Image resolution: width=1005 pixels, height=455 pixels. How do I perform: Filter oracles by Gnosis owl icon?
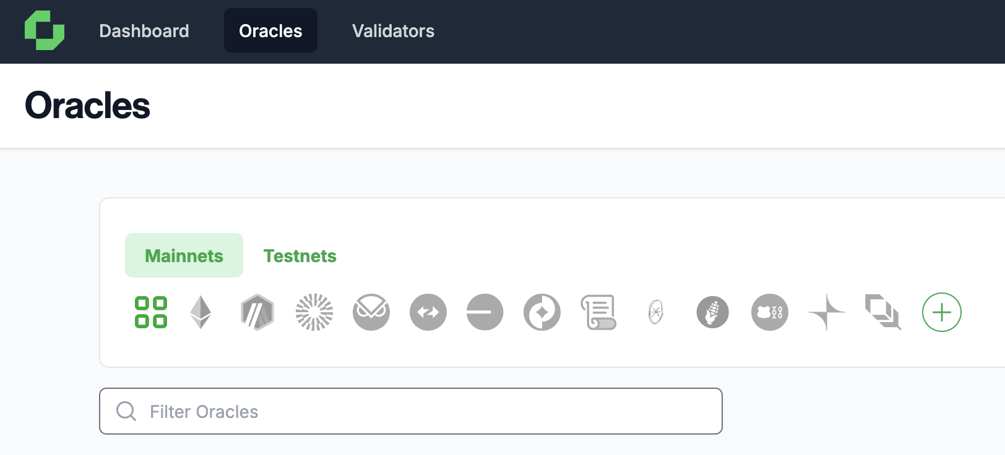[x=371, y=312]
